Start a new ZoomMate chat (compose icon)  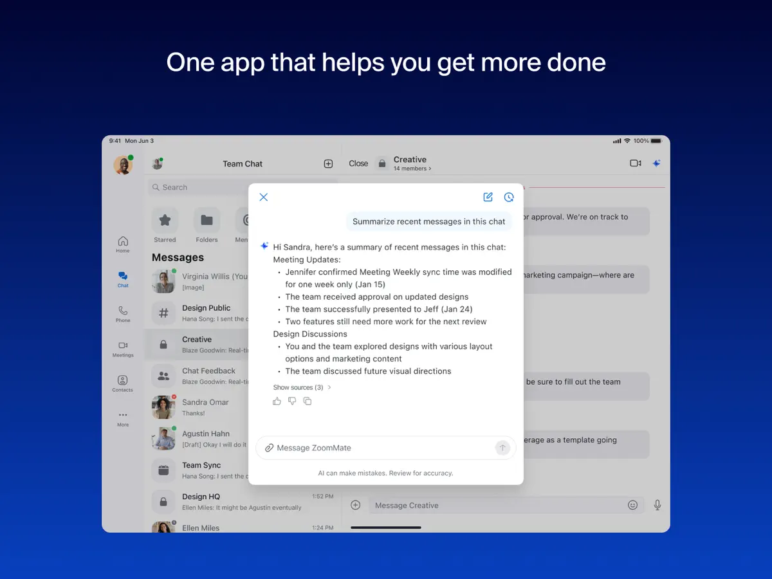(x=488, y=197)
